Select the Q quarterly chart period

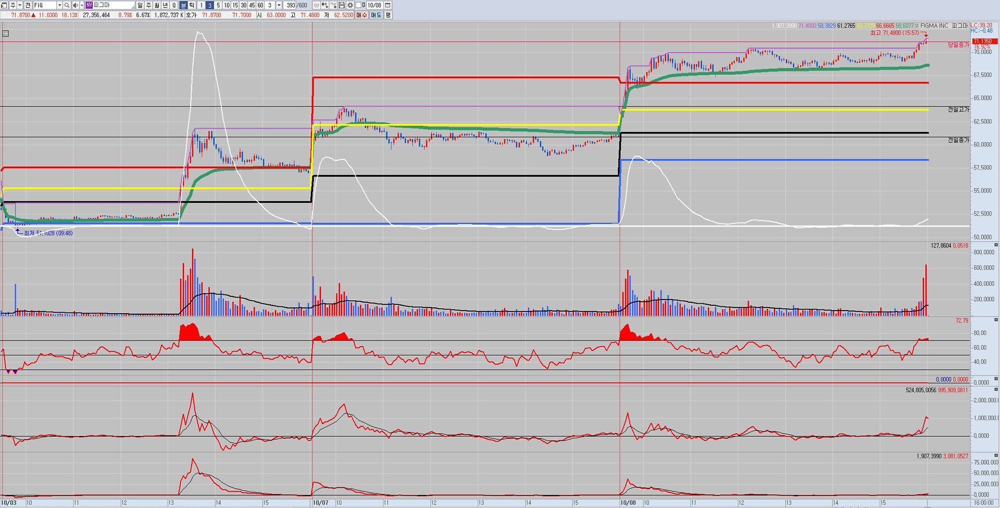coord(174,5)
